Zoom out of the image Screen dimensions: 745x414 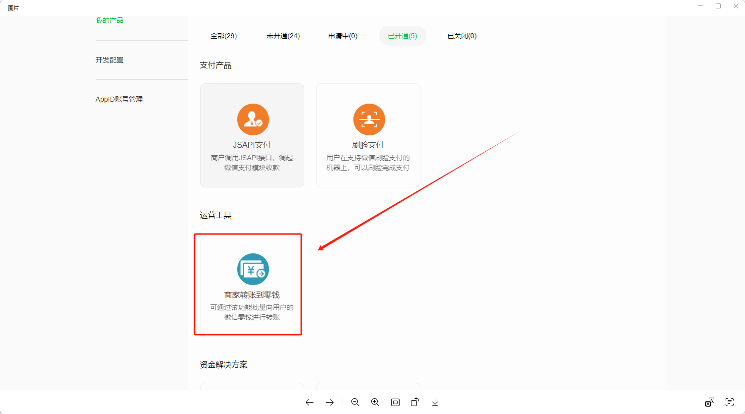(x=355, y=402)
